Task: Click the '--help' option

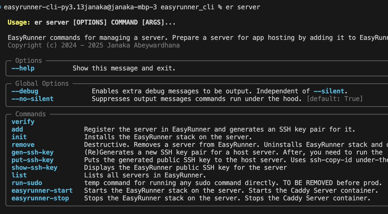Action: [23, 68]
